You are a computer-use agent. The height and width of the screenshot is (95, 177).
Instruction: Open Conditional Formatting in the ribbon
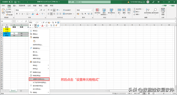pyautogui.click(x=97, y=12)
